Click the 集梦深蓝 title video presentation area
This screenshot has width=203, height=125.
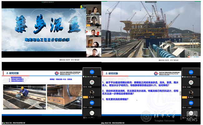[42, 30]
